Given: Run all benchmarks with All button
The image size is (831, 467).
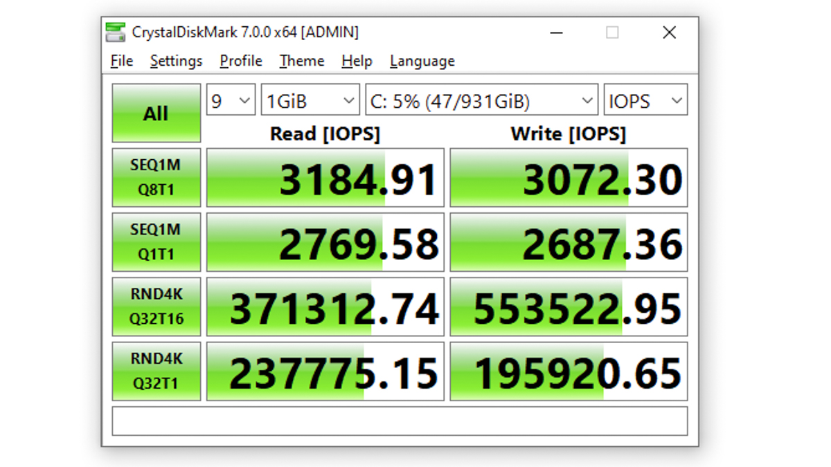Looking at the screenshot, I should [157, 113].
